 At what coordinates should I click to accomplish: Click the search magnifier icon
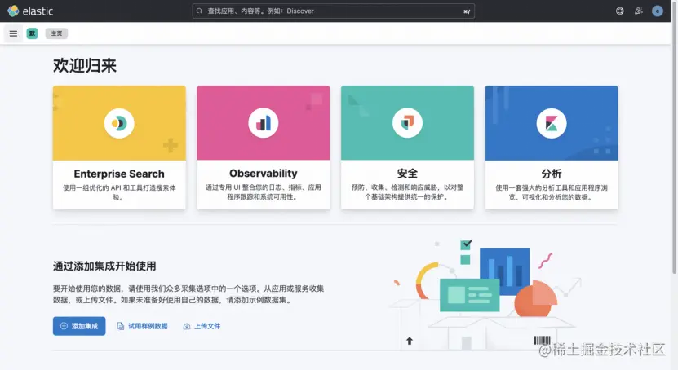pos(199,11)
